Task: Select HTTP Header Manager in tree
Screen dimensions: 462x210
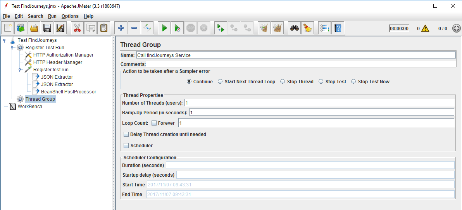Action: (58, 62)
